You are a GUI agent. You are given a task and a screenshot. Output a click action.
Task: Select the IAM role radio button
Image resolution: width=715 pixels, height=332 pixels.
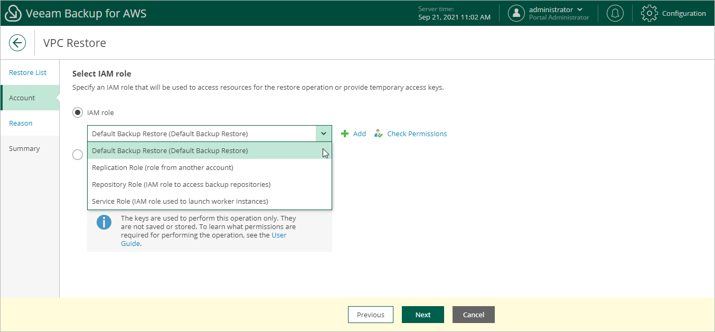(x=78, y=112)
